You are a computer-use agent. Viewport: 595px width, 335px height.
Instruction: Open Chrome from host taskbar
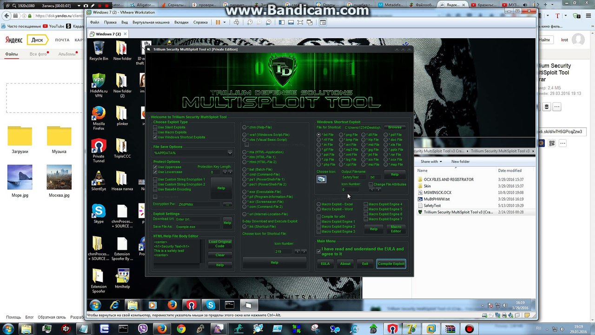pyautogui.click(x=181, y=329)
